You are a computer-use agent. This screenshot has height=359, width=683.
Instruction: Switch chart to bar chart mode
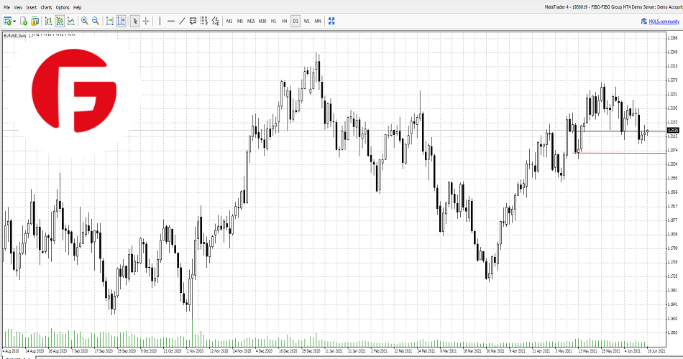pos(48,21)
